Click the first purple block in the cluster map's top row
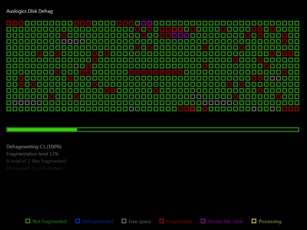Image resolution: width=307 pixels, height=230 pixels. (x=144, y=23)
